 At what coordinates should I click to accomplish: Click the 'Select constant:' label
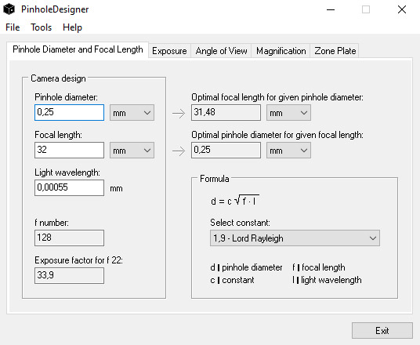click(240, 223)
